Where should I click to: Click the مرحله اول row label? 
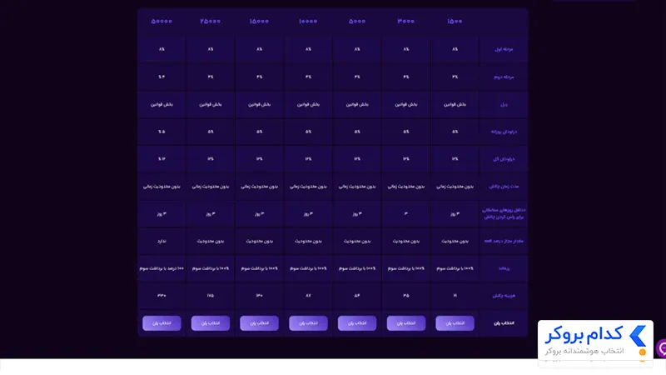(x=504, y=49)
